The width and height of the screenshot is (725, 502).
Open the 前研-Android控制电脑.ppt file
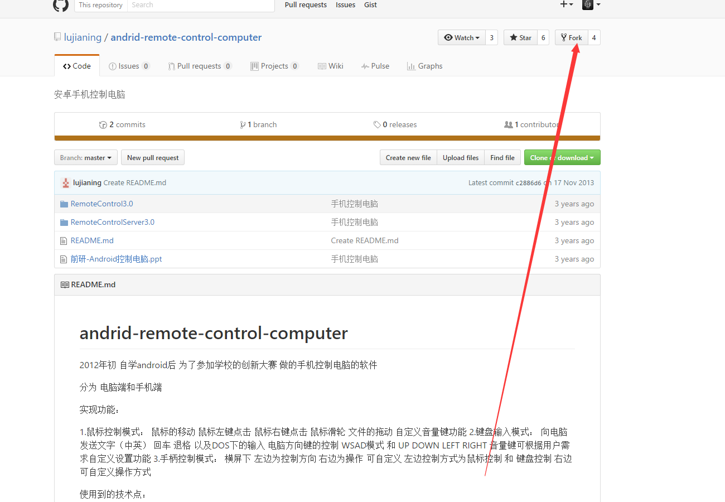116,259
